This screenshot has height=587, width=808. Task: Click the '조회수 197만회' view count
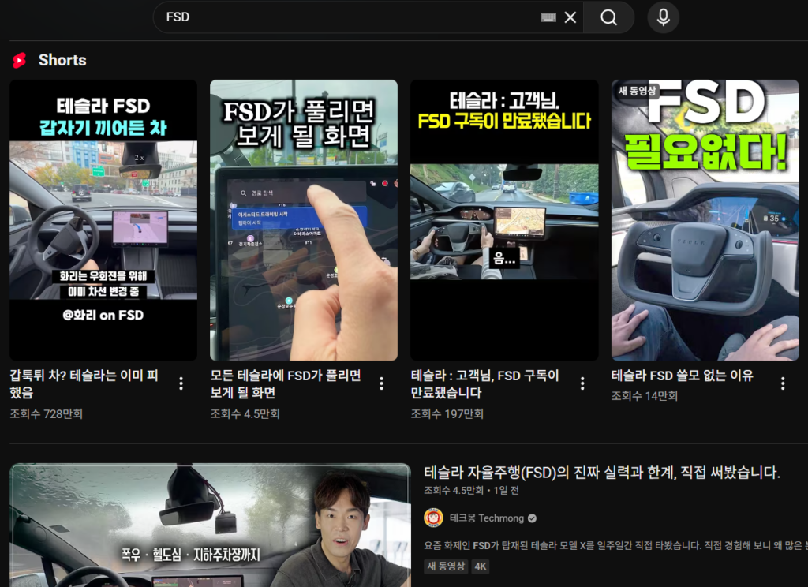[447, 414]
